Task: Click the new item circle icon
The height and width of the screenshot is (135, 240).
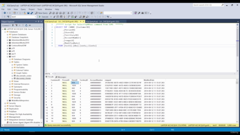Action: click(x=4, y=13)
